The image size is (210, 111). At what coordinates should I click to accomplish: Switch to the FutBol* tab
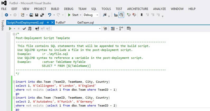click(x=61, y=23)
